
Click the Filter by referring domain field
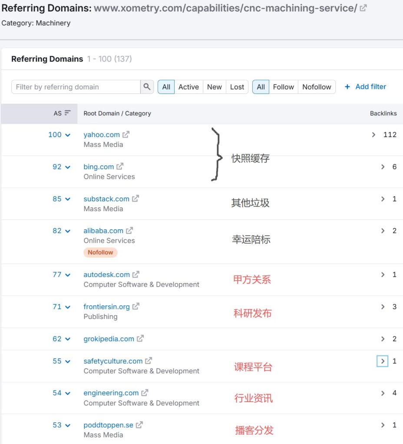click(76, 87)
